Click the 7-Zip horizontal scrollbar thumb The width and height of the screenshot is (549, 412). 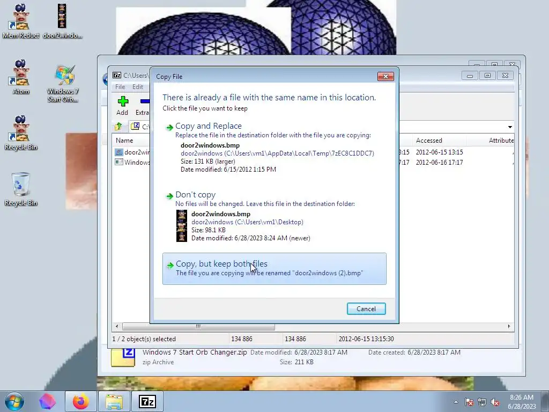(198, 327)
